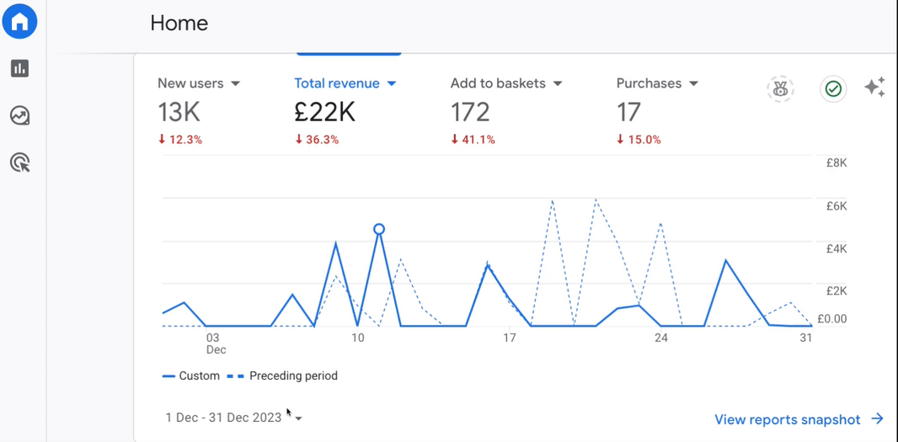898x442 pixels.
Task: Click the arrow next to View reports snapshot
Action: click(x=878, y=419)
